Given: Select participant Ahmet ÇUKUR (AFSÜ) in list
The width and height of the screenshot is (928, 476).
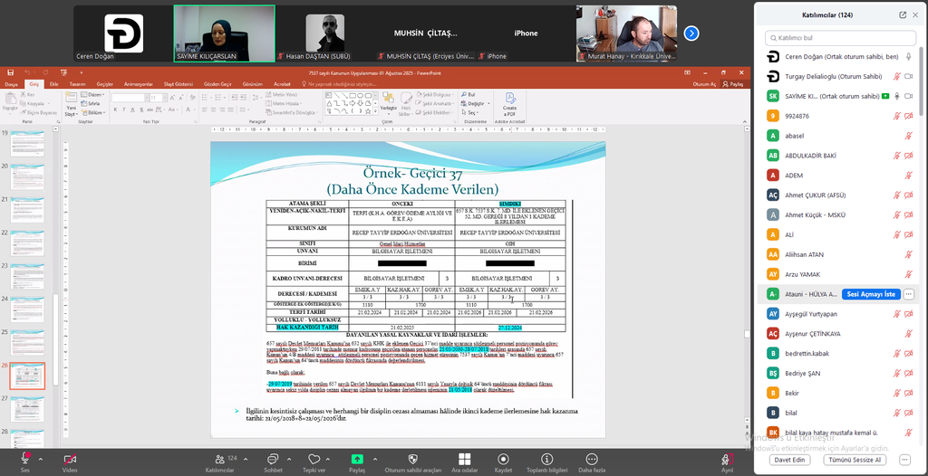Looking at the screenshot, I should pyautogui.click(x=840, y=195).
